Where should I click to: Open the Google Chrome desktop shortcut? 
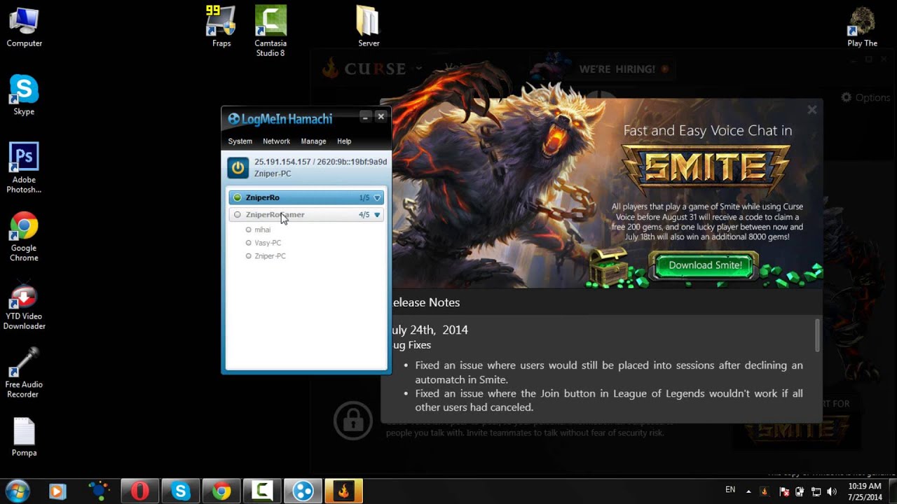click(x=24, y=237)
